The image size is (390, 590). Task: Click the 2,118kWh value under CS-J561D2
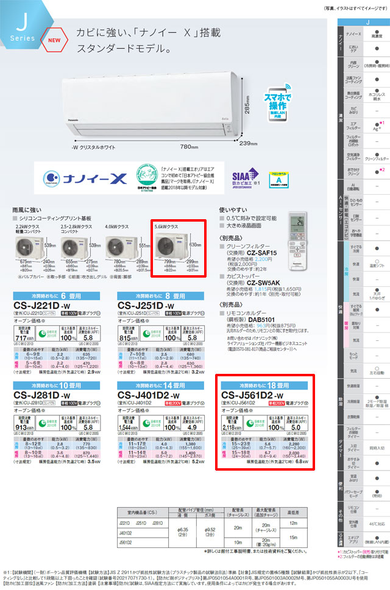233,427
